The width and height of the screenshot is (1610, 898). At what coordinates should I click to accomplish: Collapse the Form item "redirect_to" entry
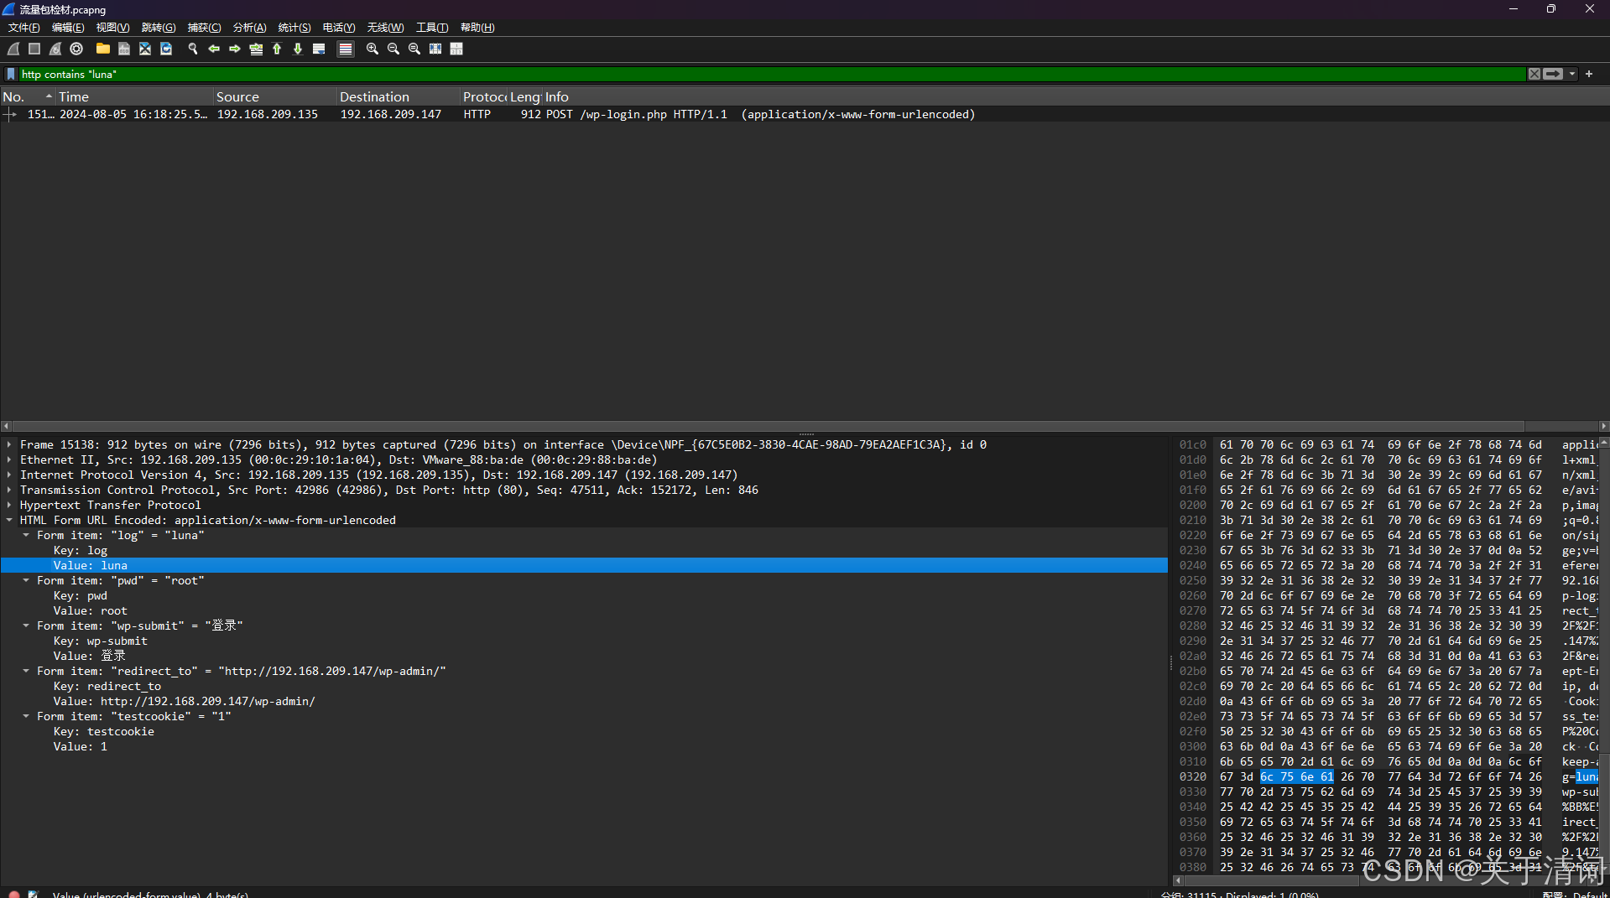click(x=26, y=672)
